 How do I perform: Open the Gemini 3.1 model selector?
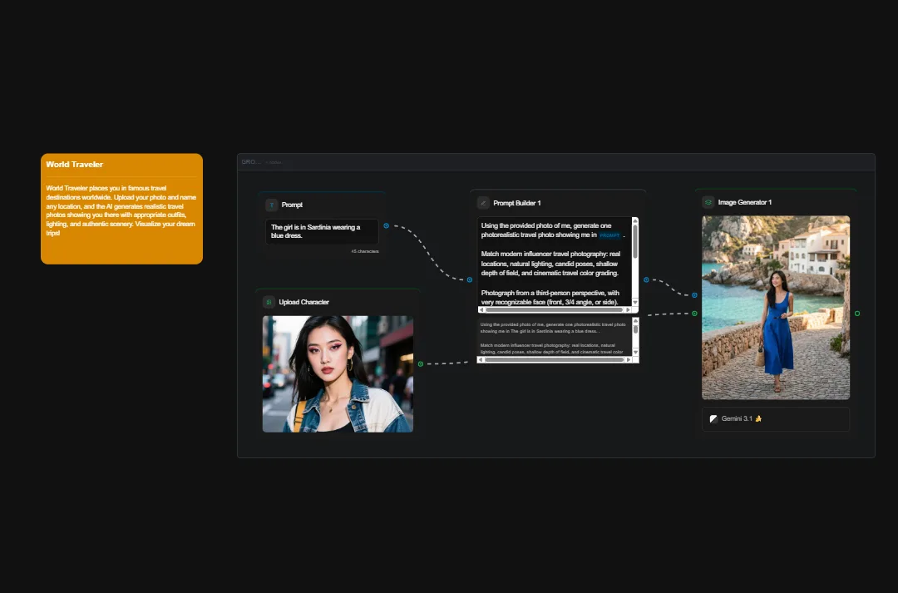(x=776, y=418)
